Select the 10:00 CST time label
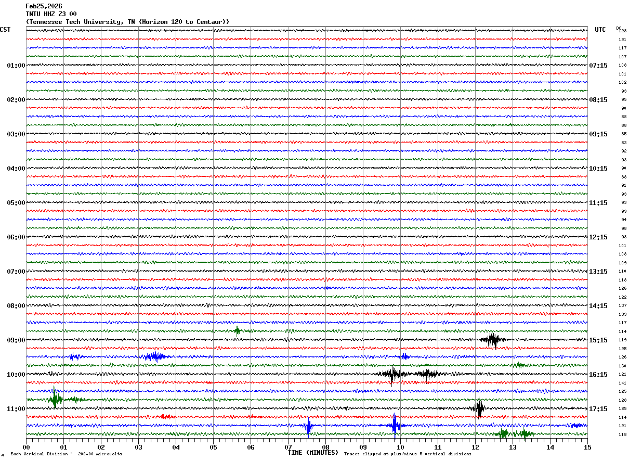This screenshot has height=461, width=629. tap(16, 375)
